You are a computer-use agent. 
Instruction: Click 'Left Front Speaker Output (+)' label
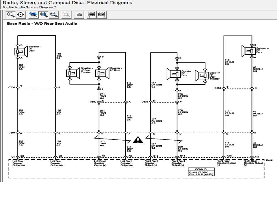pos(100,163)
